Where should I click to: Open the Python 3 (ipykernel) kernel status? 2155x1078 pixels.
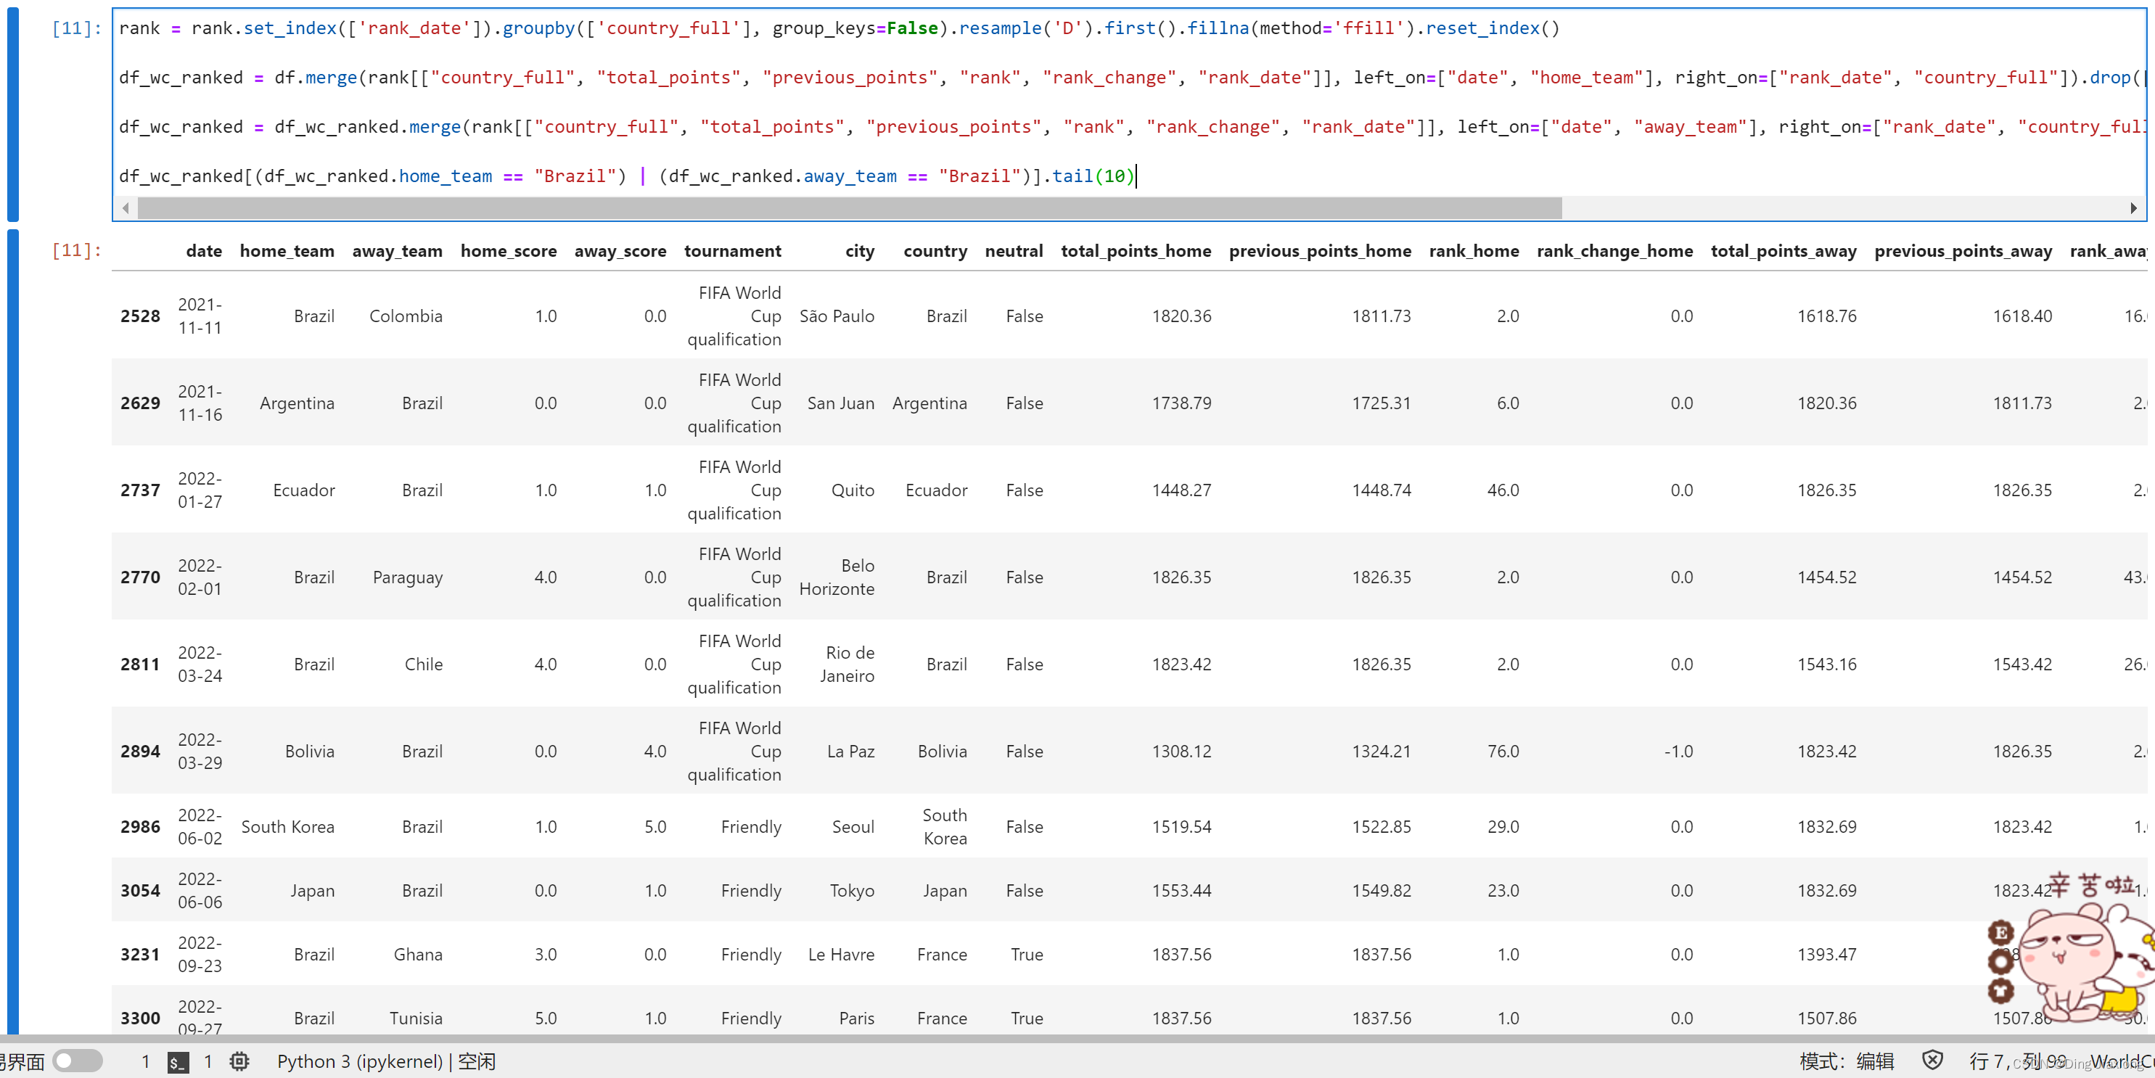[387, 1061]
